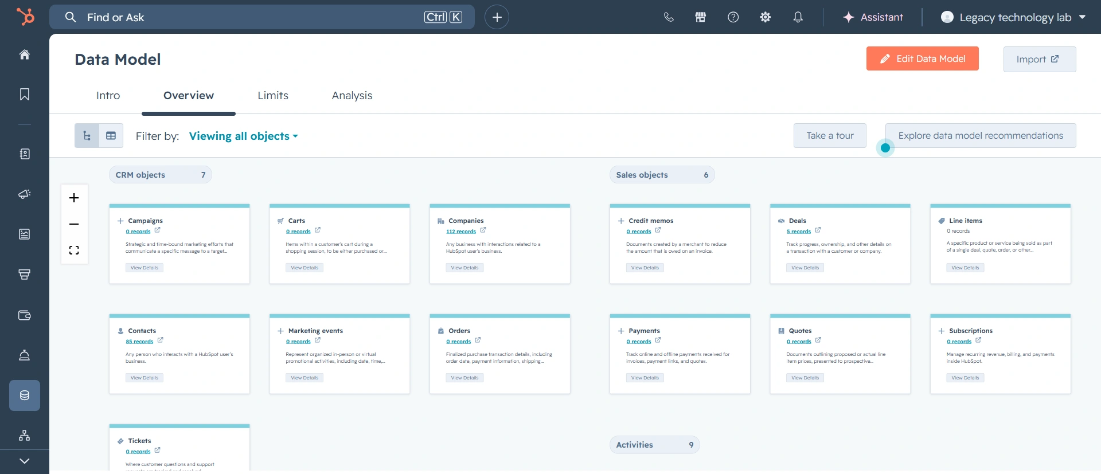Switch to the Intro tab
The image size is (1101, 474).
pyautogui.click(x=108, y=96)
